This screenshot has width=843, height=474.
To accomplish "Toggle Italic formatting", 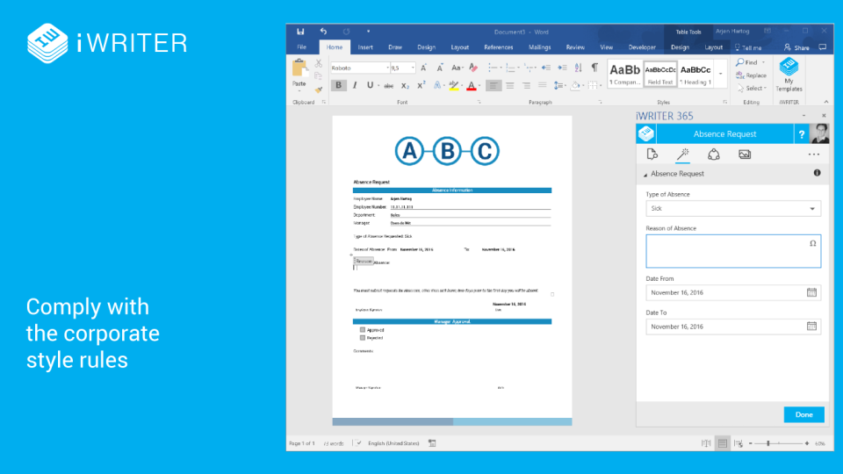I will (x=355, y=85).
